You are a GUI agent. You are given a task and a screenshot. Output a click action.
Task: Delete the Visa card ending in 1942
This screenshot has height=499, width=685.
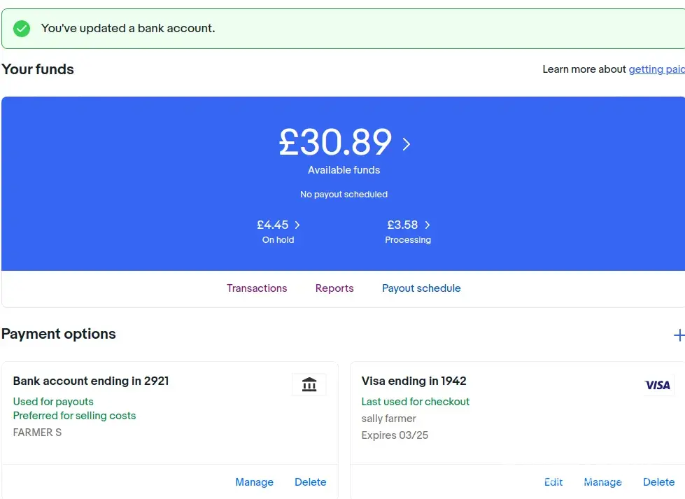(x=658, y=482)
